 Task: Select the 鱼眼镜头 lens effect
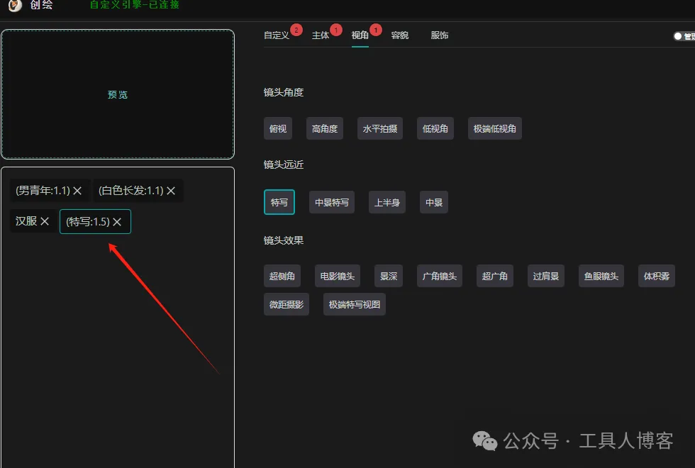click(601, 276)
